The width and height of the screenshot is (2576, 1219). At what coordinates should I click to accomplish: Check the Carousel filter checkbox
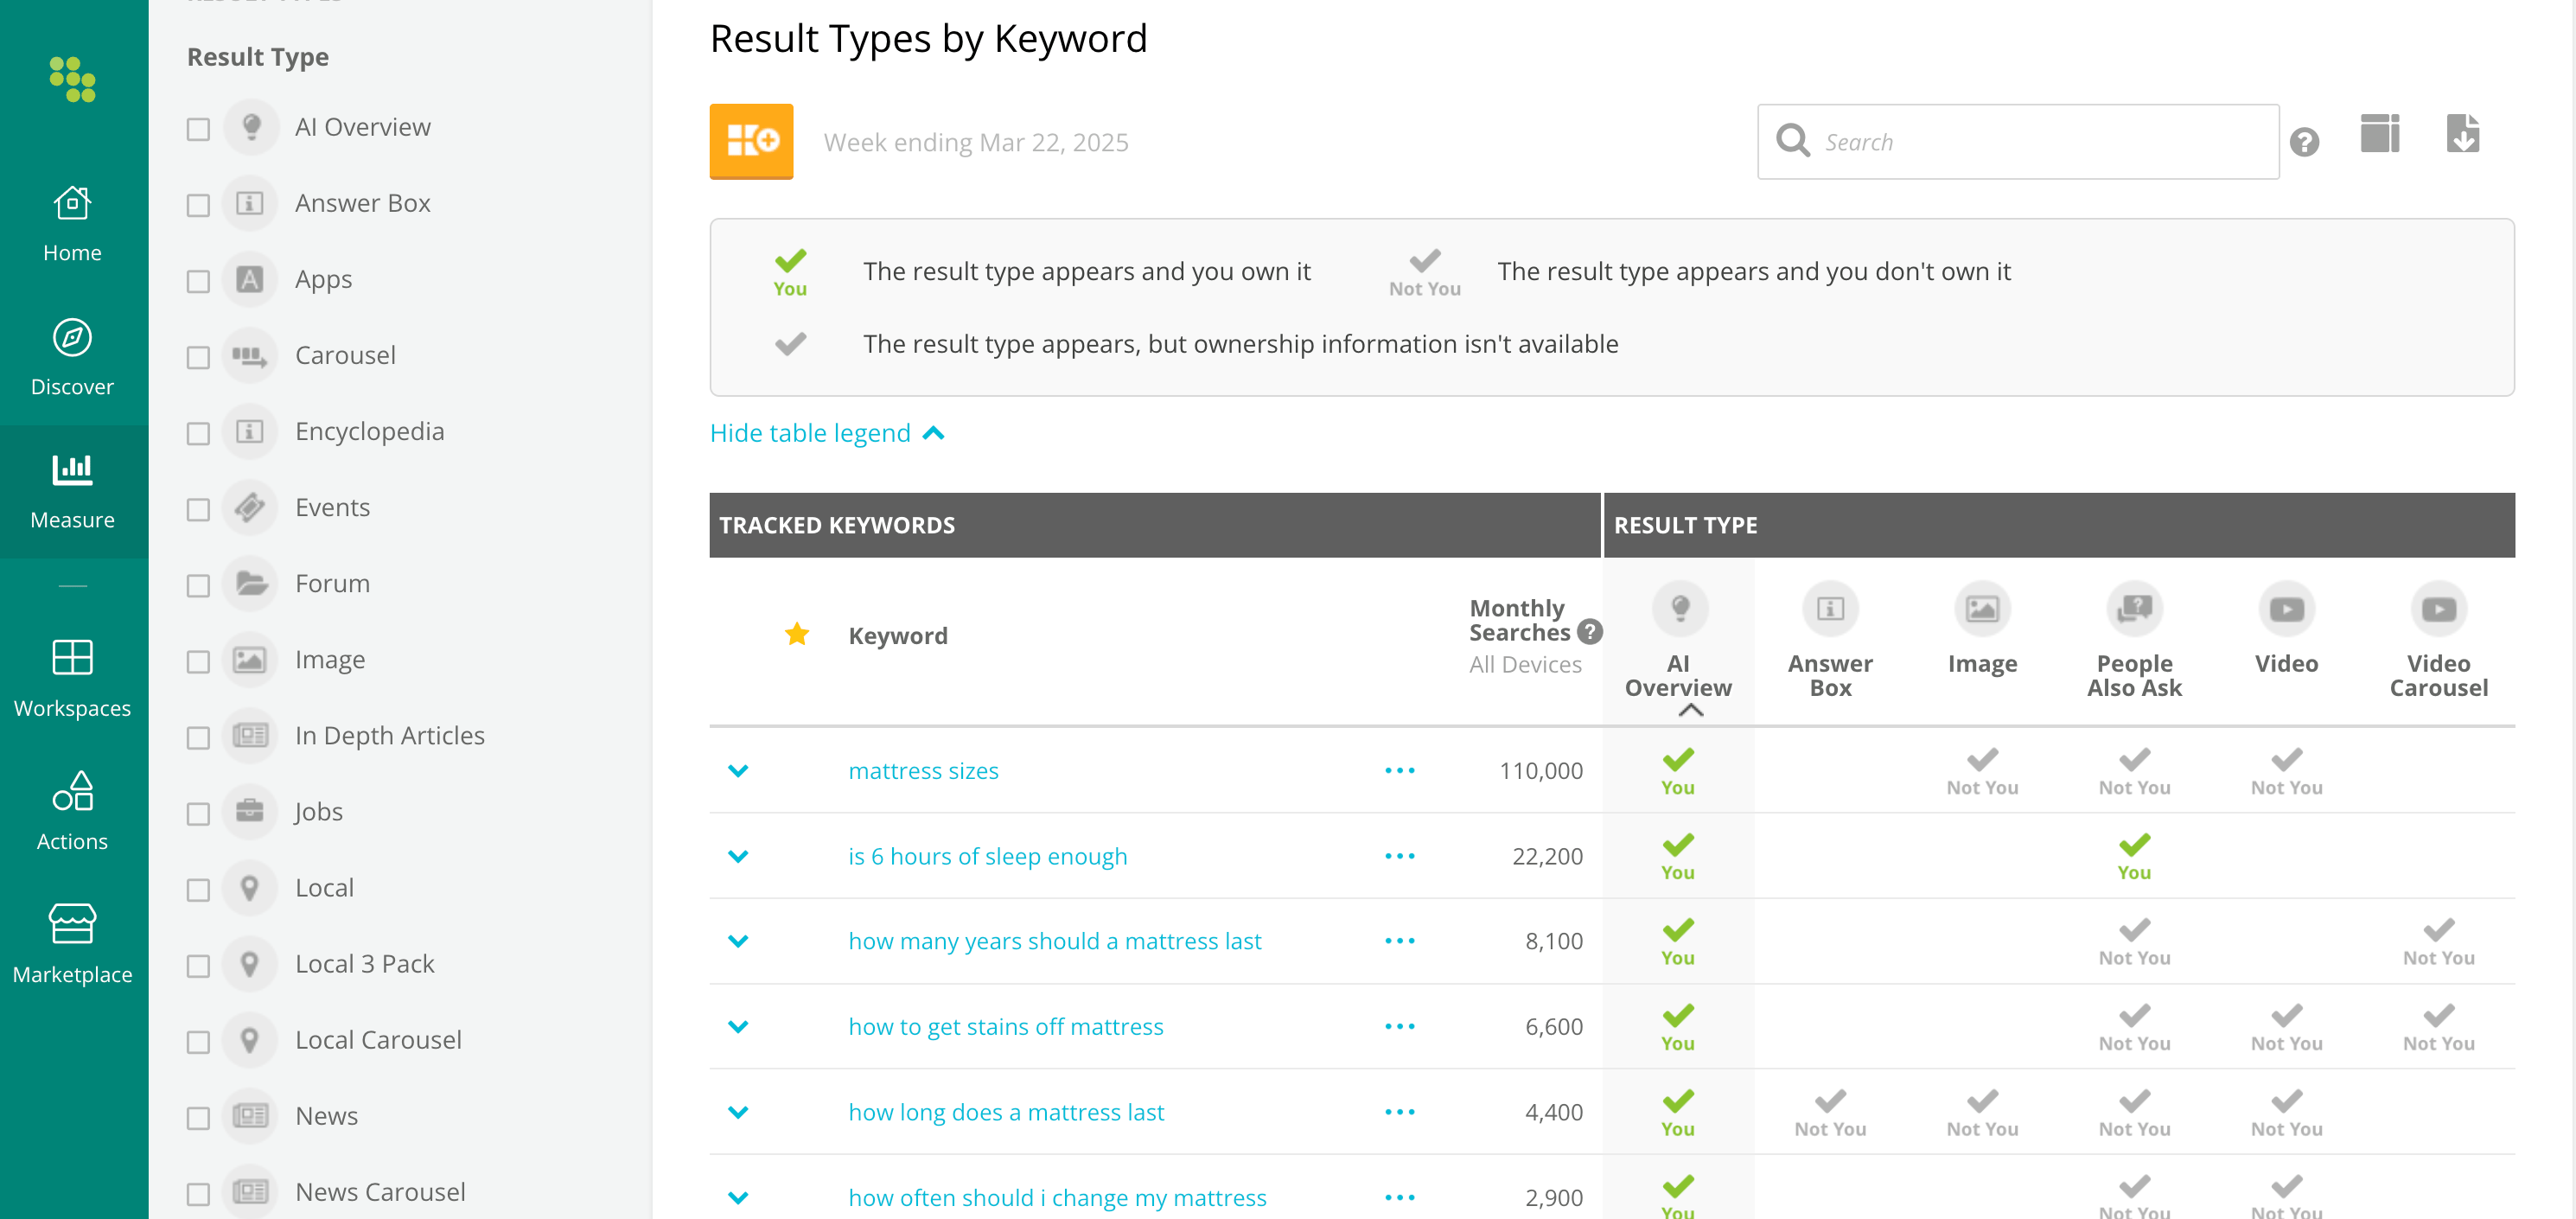click(x=198, y=358)
